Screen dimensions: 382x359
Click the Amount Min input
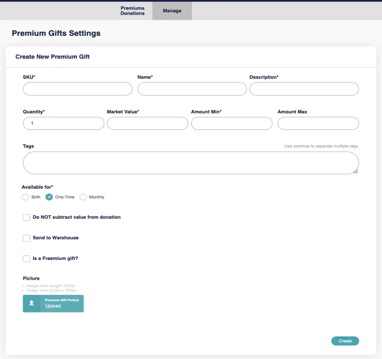(232, 123)
